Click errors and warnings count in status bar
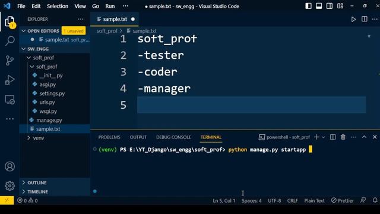This screenshot has width=380, height=214. [x=27, y=201]
